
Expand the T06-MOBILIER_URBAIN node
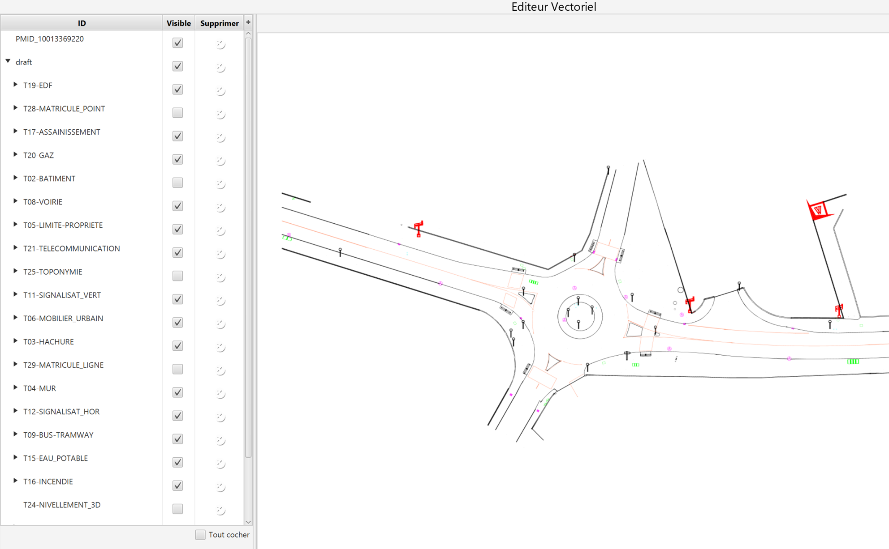tap(15, 318)
